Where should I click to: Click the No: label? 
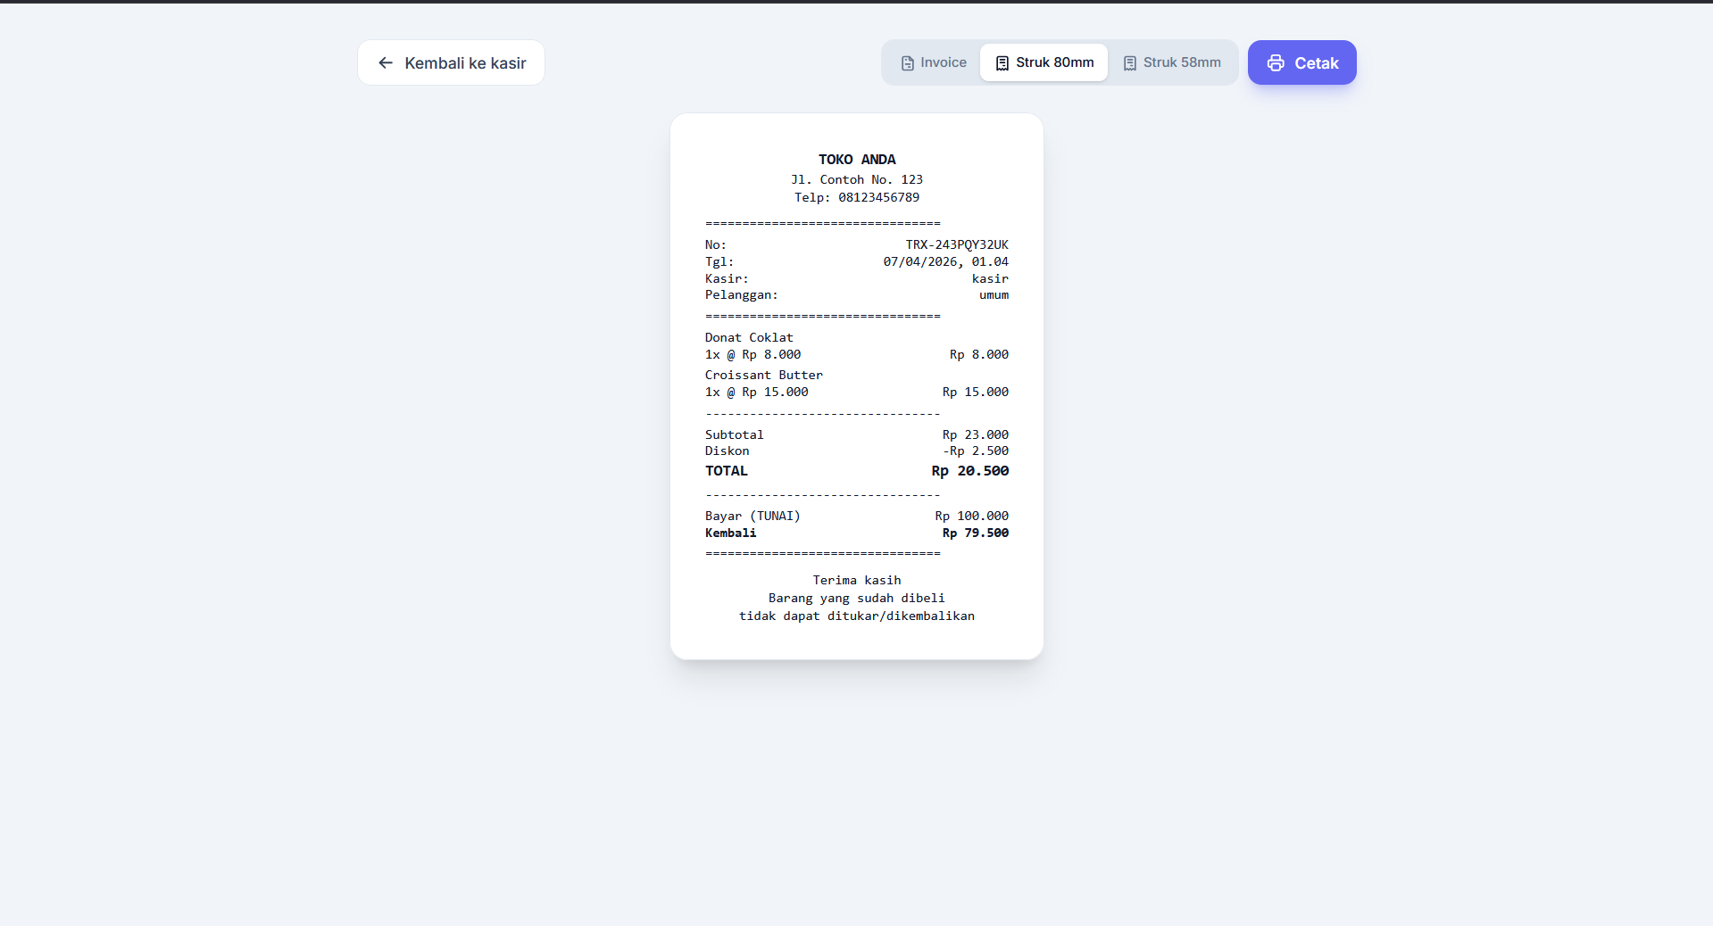[715, 244]
